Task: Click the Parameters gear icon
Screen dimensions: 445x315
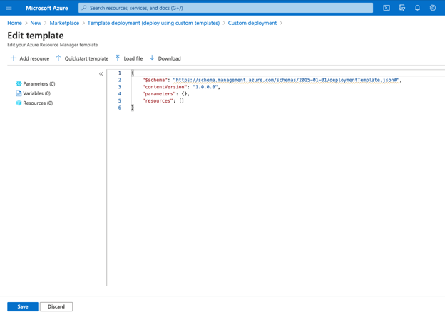Action: [19, 83]
